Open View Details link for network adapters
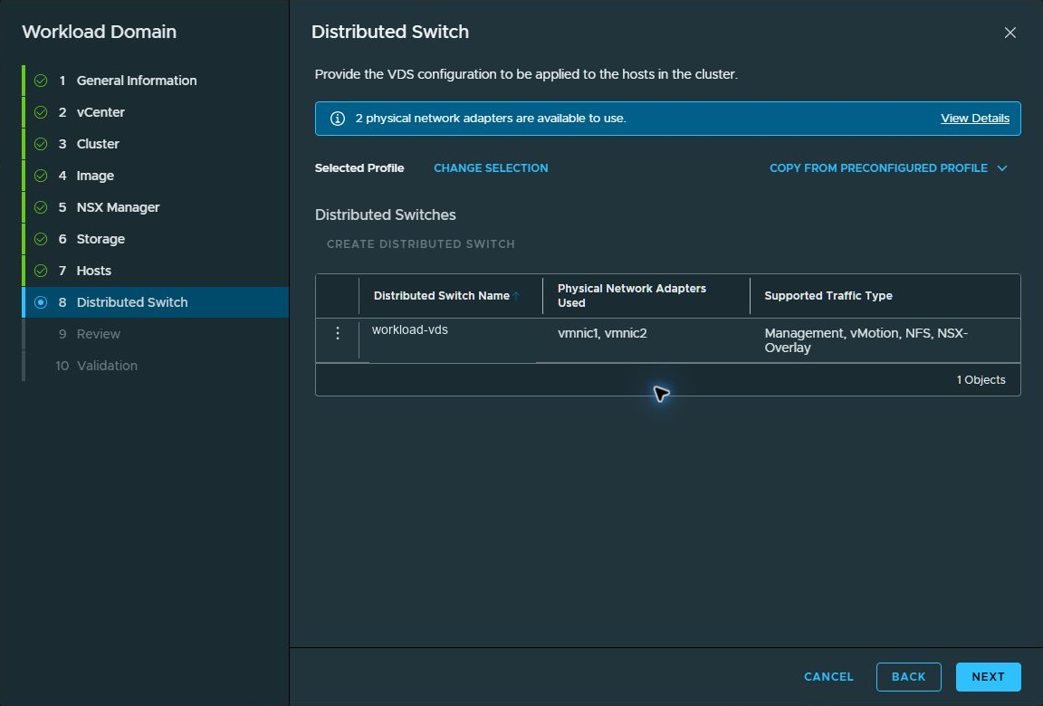 974,119
